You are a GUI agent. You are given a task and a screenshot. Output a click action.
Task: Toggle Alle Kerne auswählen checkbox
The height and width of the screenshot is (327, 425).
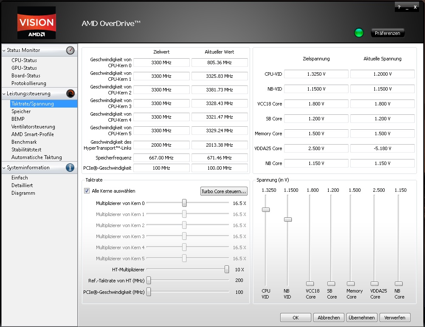[x=87, y=191]
